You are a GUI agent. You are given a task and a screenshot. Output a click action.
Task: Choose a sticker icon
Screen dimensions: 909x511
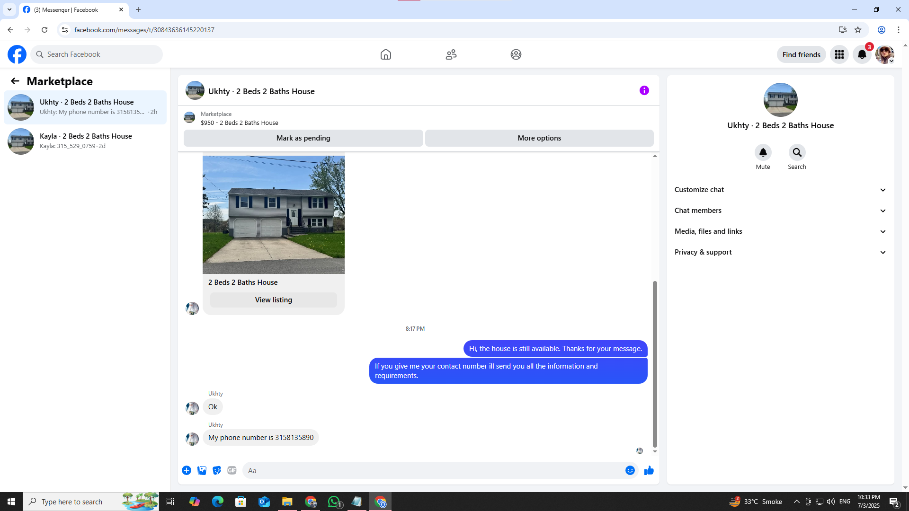pyautogui.click(x=217, y=470)
